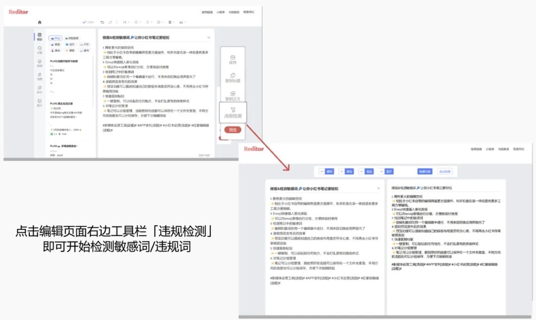Click the red 预览 button
This screenshot has height=320, width=536.
232,129
